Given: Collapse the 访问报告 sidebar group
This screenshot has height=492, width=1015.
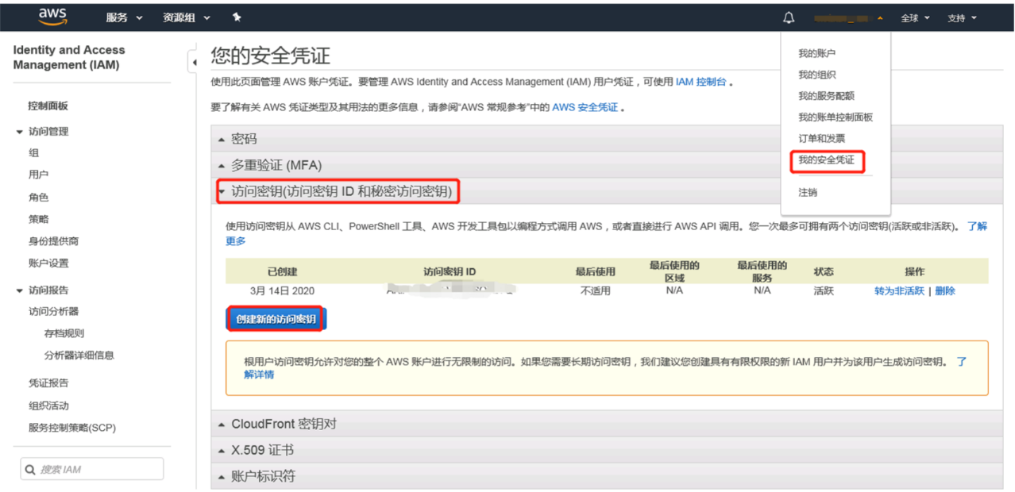Looking at the screenshot, I should click(x=43, y=290).
